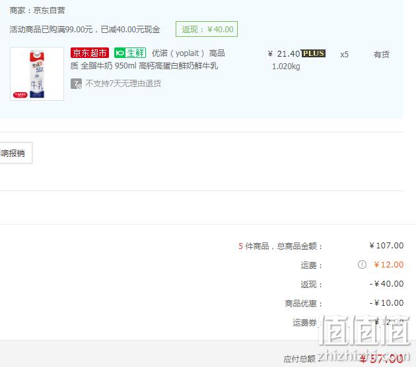This screenshot has height=367, width=416.
Task: Click the 商品优惠 label
Action: point(304,304)
